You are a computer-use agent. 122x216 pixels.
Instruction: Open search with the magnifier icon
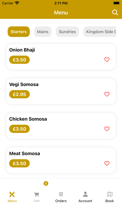(115, 12)
